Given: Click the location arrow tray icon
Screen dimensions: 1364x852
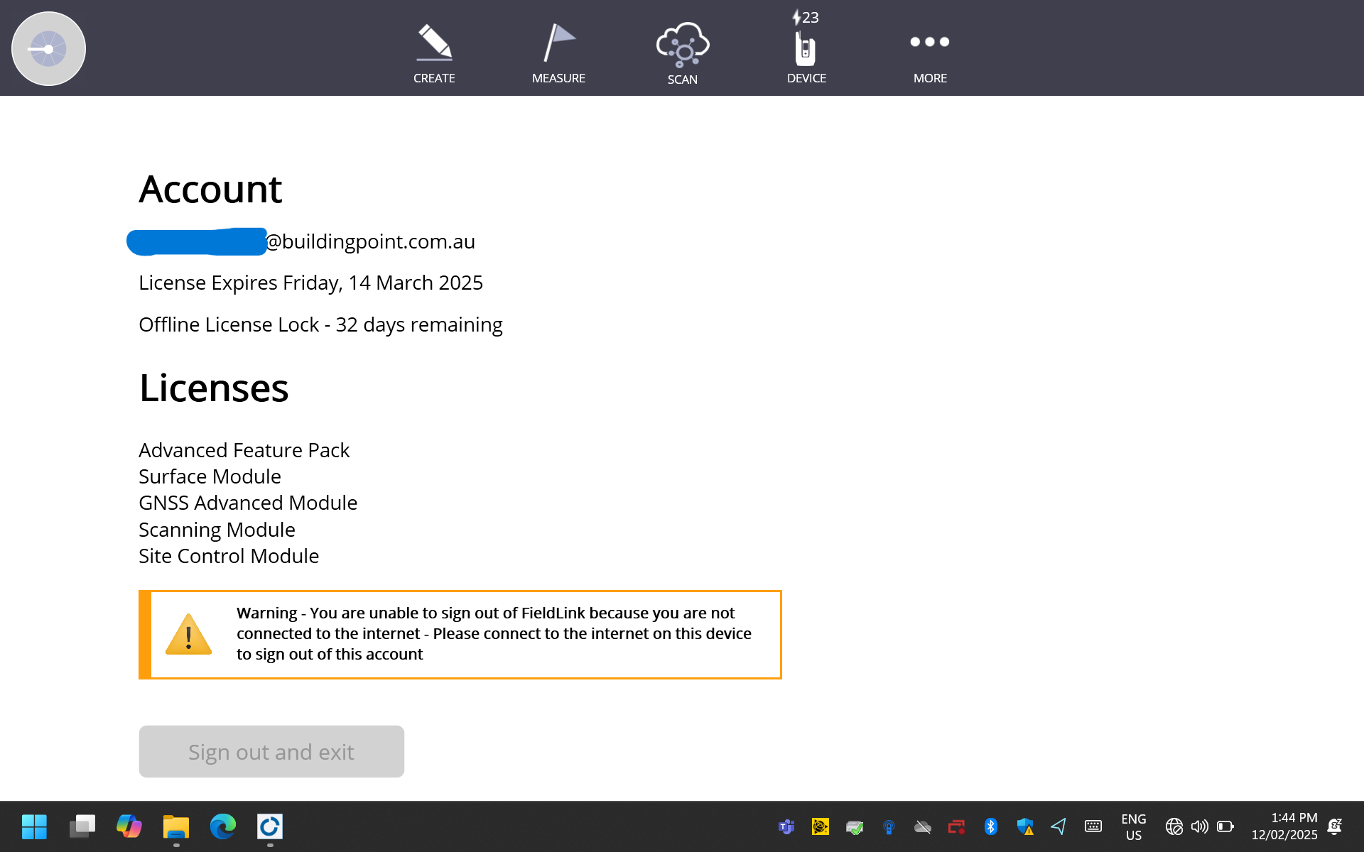Looking at the screenshot, I should [x=1059, y=826].
